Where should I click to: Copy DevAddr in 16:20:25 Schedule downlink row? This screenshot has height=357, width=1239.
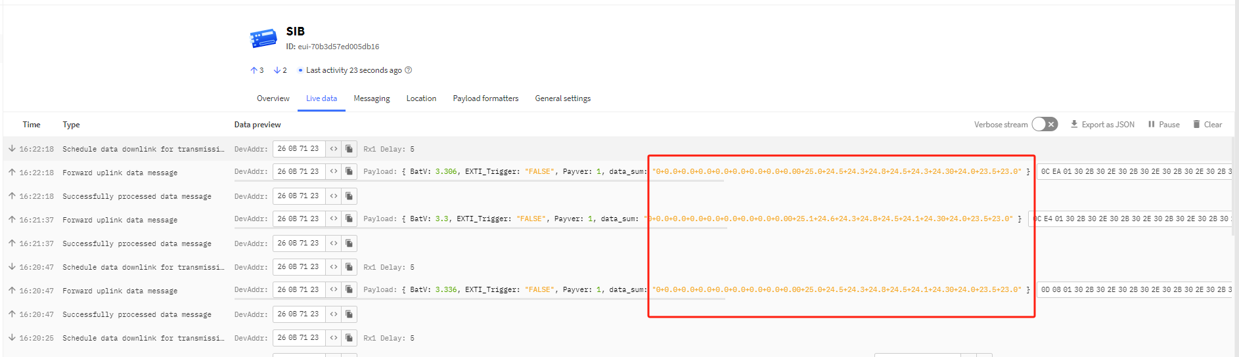coord(349,338)
